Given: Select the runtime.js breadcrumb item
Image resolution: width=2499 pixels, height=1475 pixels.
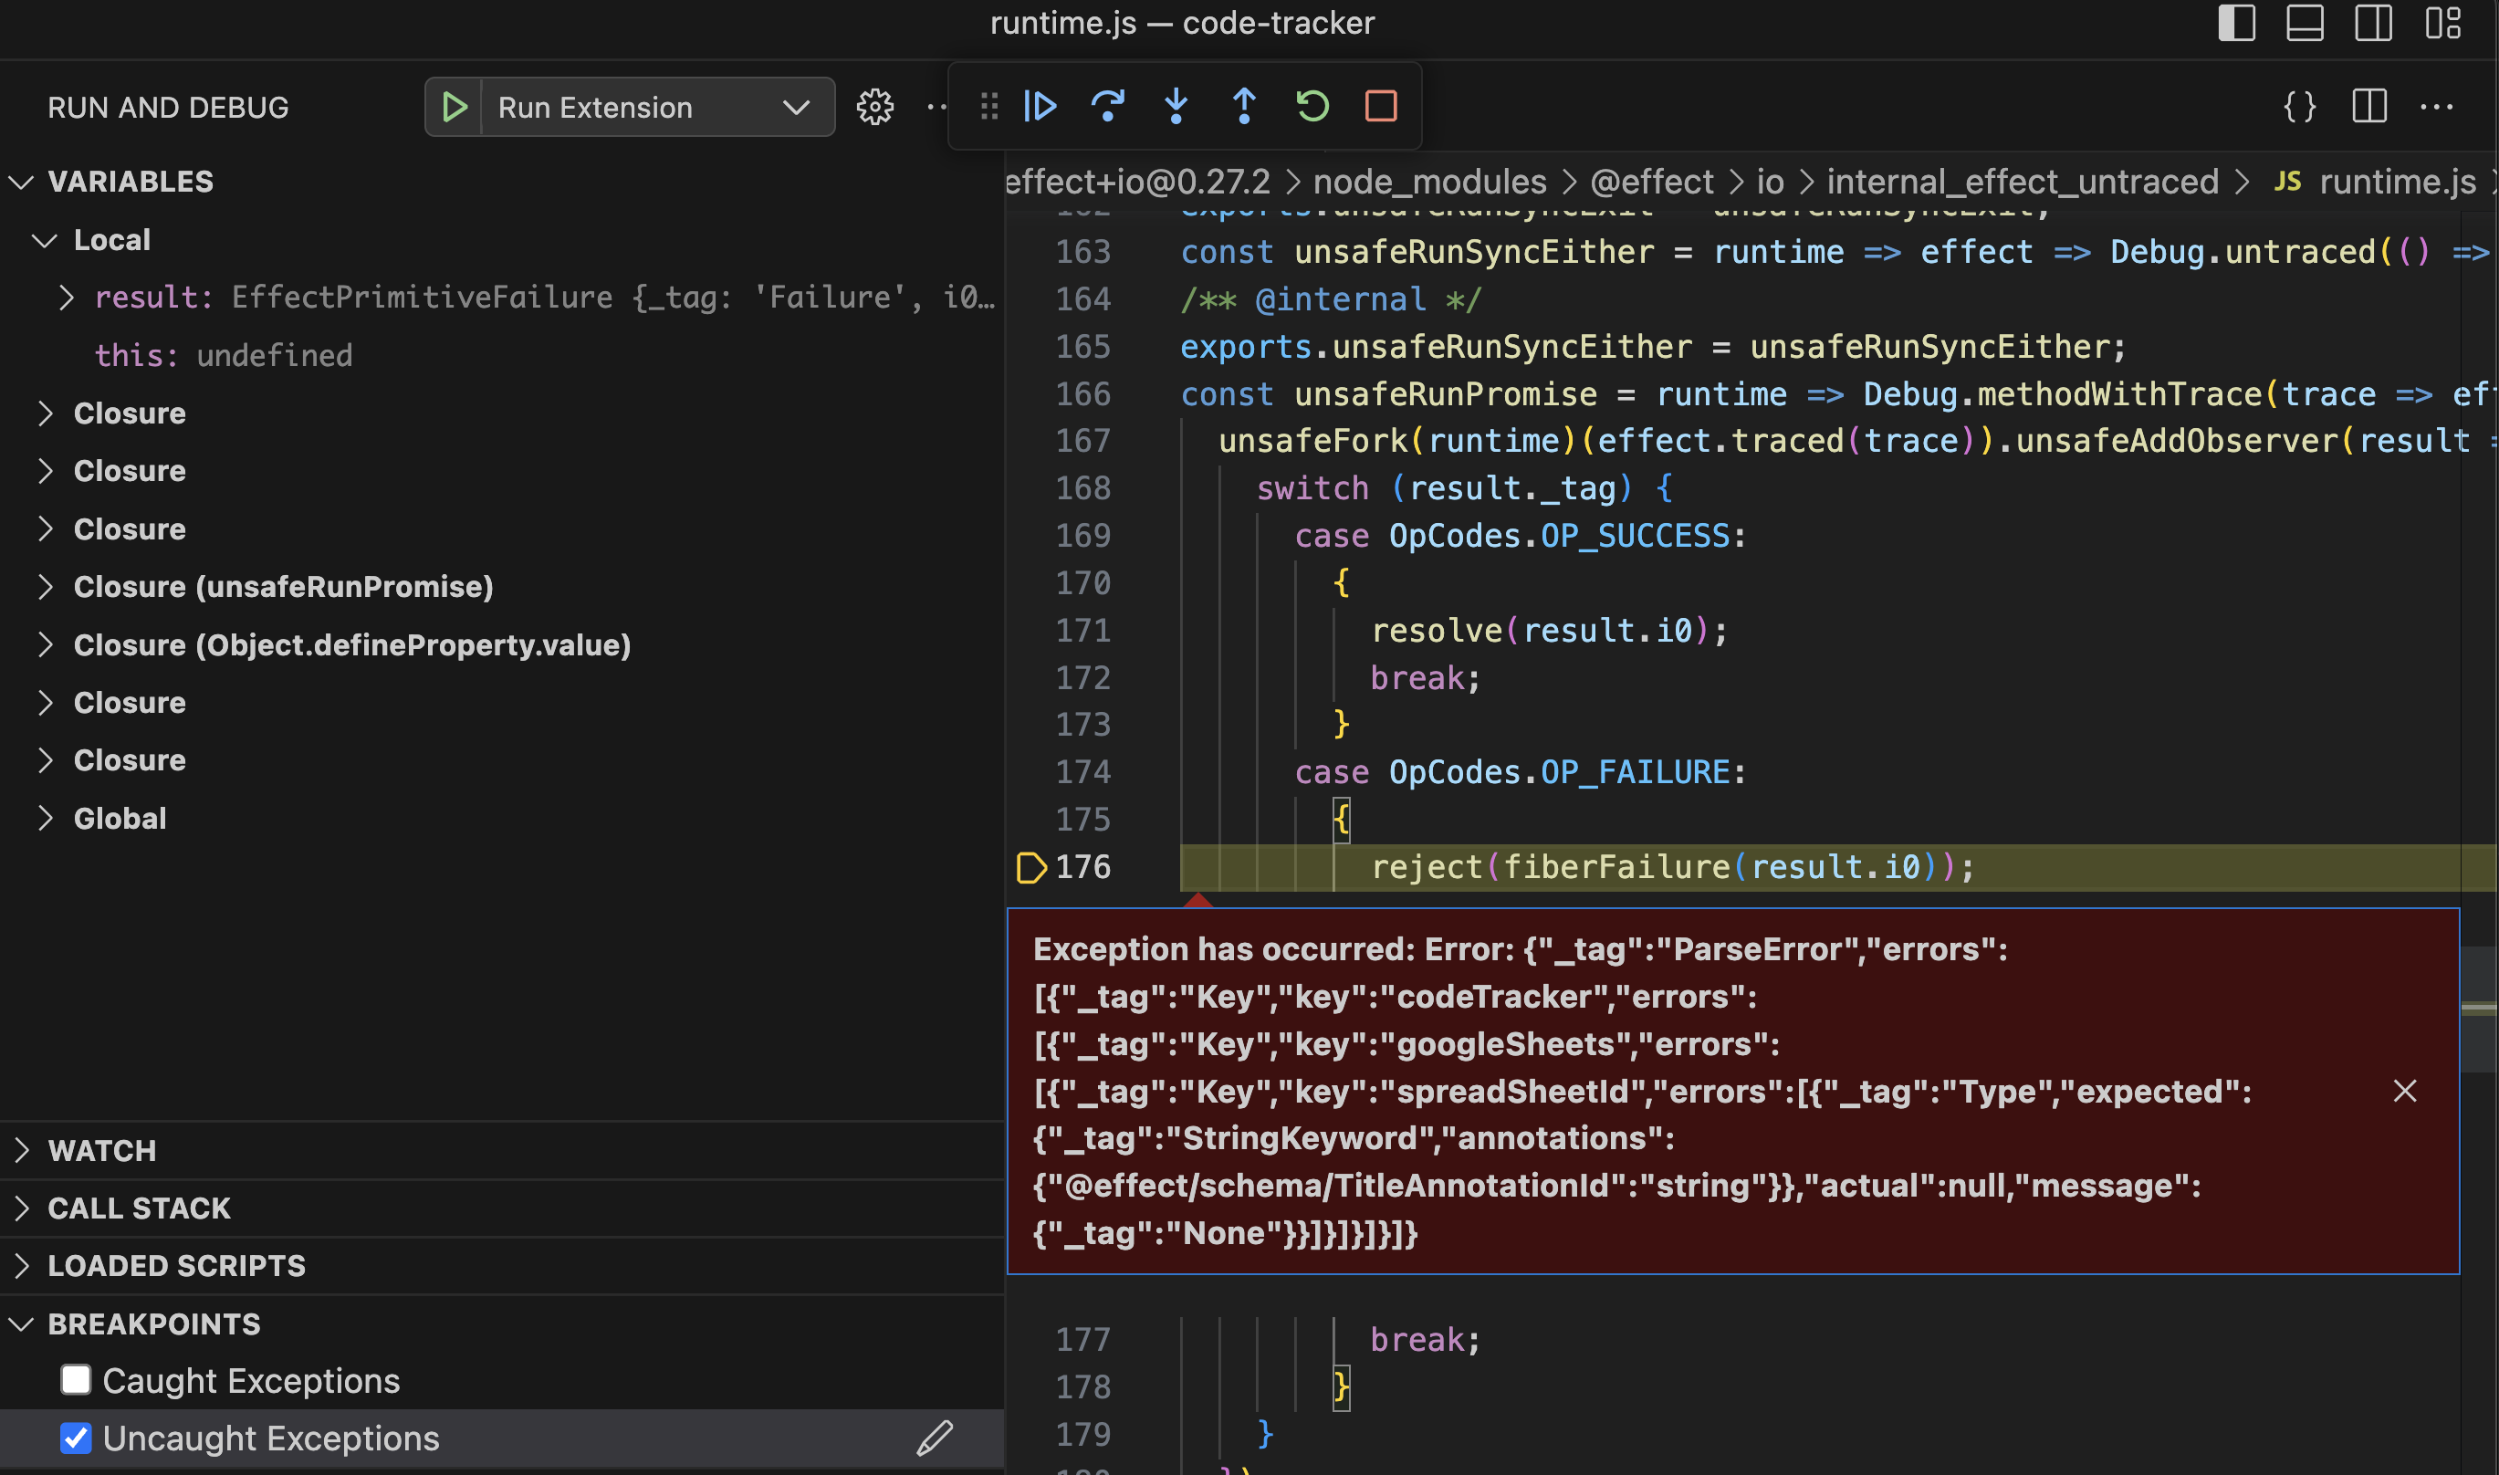Looking at the screenshot, I should click(2396, 182).
